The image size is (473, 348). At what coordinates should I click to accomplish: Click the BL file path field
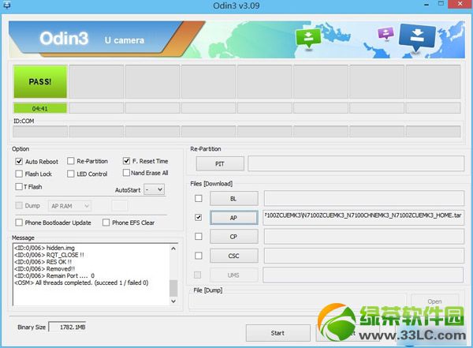pos(363,198)
